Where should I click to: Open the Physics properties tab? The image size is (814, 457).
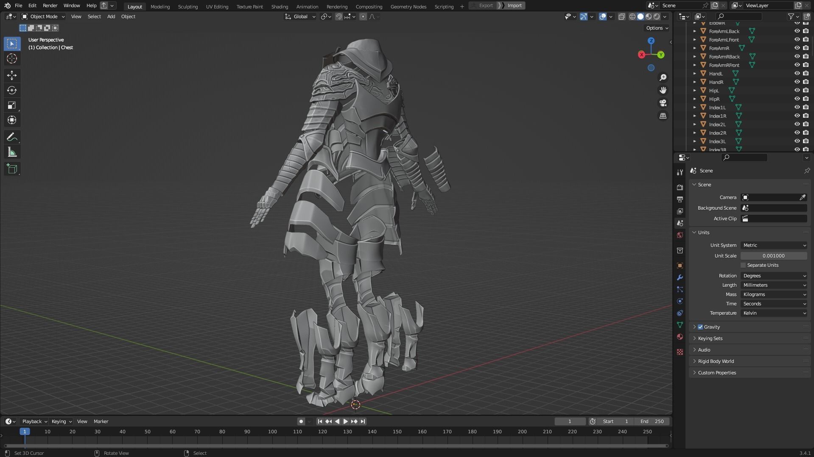tap(680, 301)
